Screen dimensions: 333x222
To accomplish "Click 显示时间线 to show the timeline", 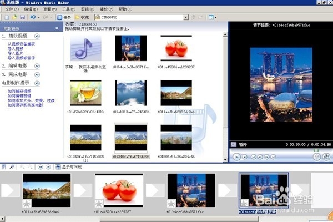I will coord(69,167).
